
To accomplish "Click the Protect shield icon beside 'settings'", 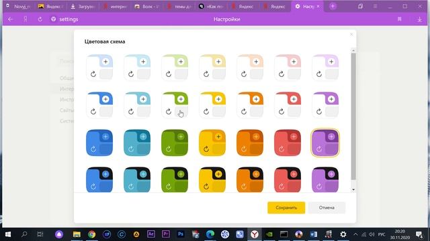I will 54,19.
